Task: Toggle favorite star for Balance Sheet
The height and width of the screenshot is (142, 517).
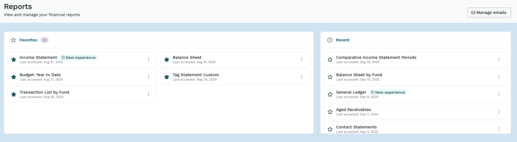Action: click(x=167, y=60)
